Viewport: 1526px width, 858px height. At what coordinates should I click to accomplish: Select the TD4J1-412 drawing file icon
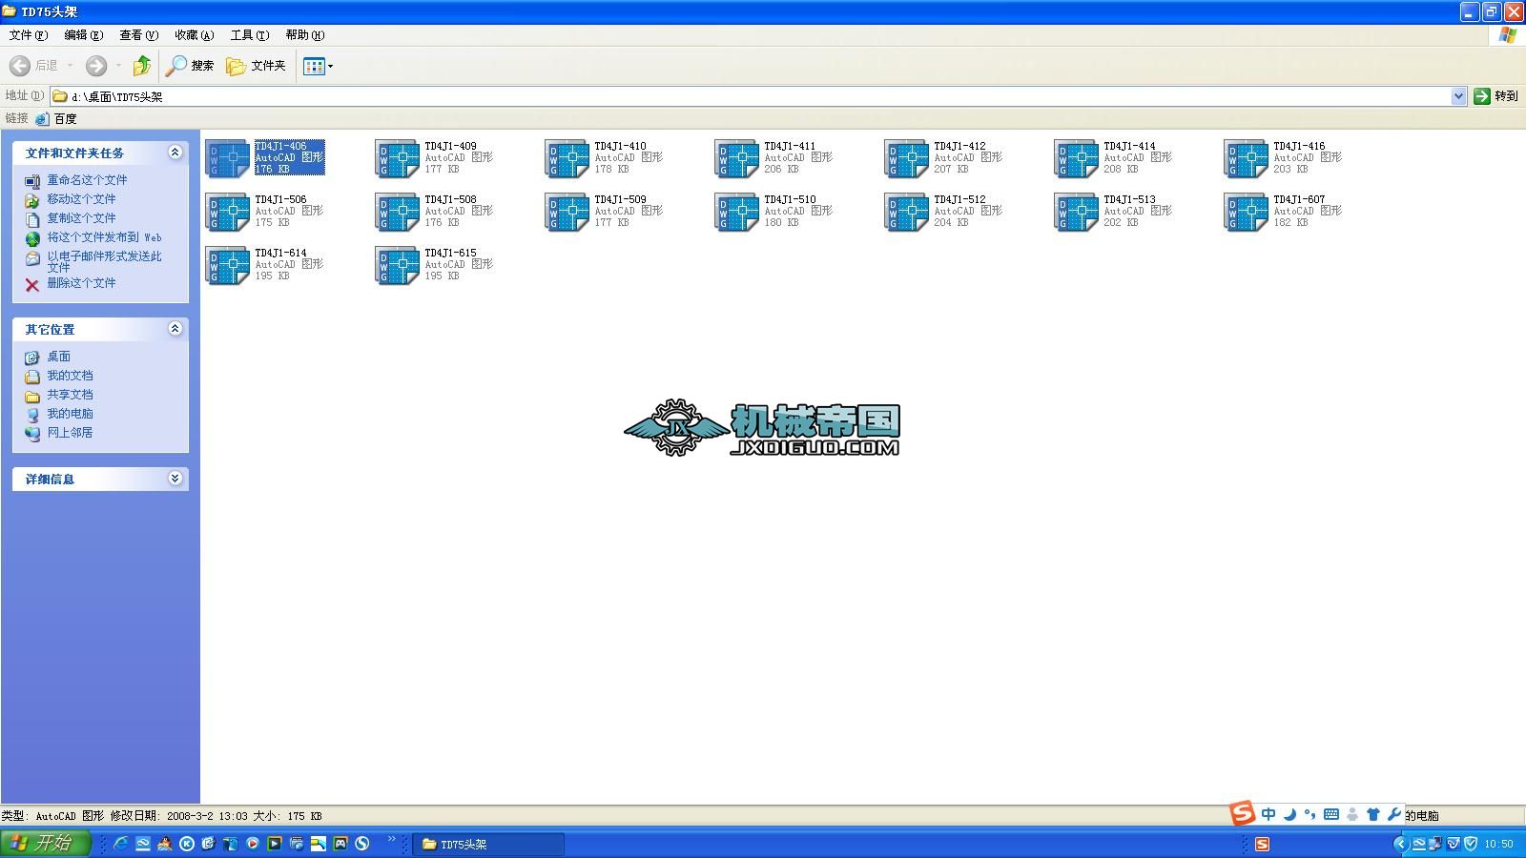click(x=907, y=159)
